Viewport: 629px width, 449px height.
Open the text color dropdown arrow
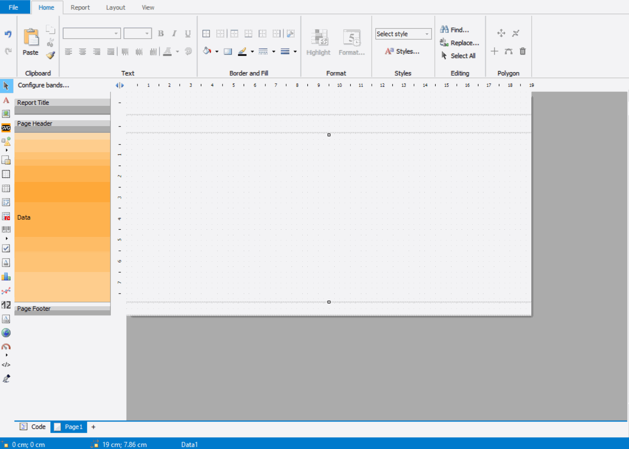tap(178, 51)
